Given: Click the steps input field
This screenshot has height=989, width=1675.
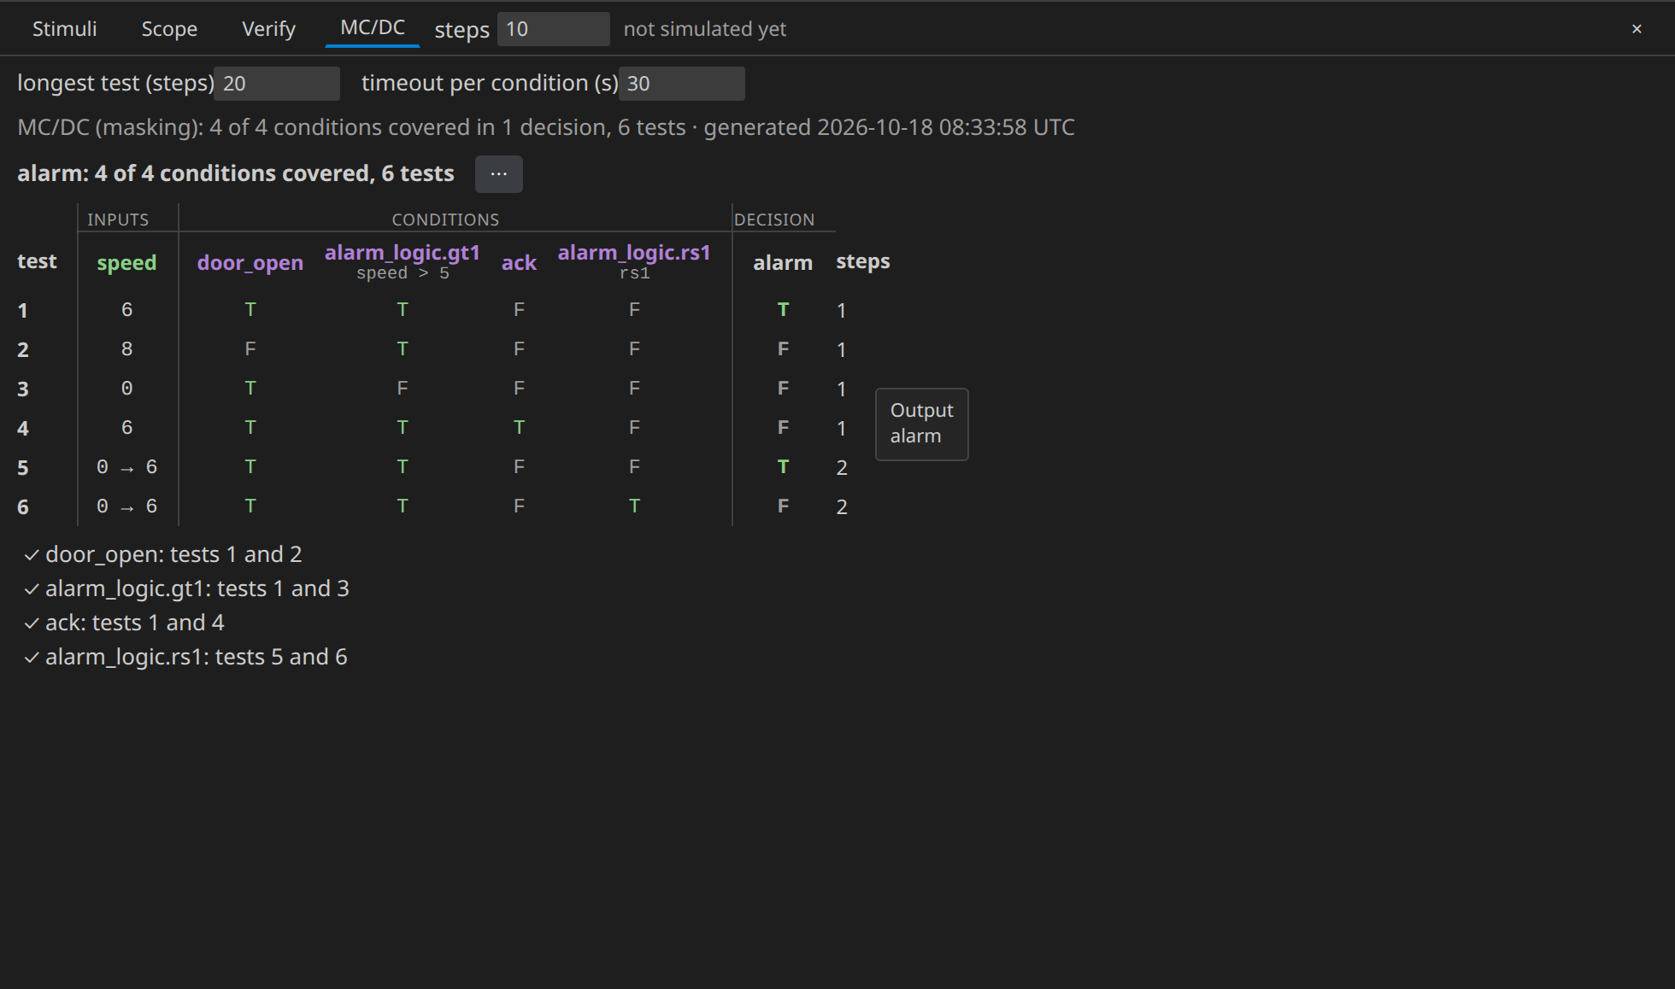Looking at the screenshot, I should click(553, 29).
